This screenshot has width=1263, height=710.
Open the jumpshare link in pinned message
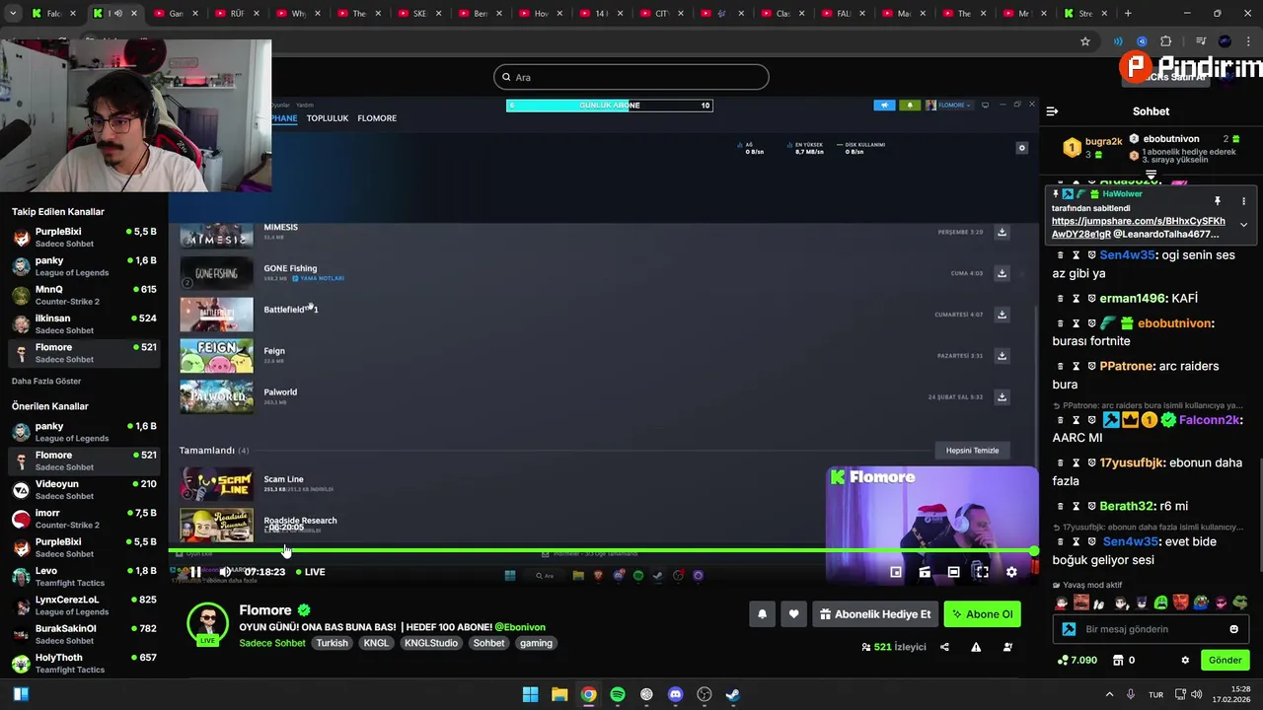tap(1138, 228)
